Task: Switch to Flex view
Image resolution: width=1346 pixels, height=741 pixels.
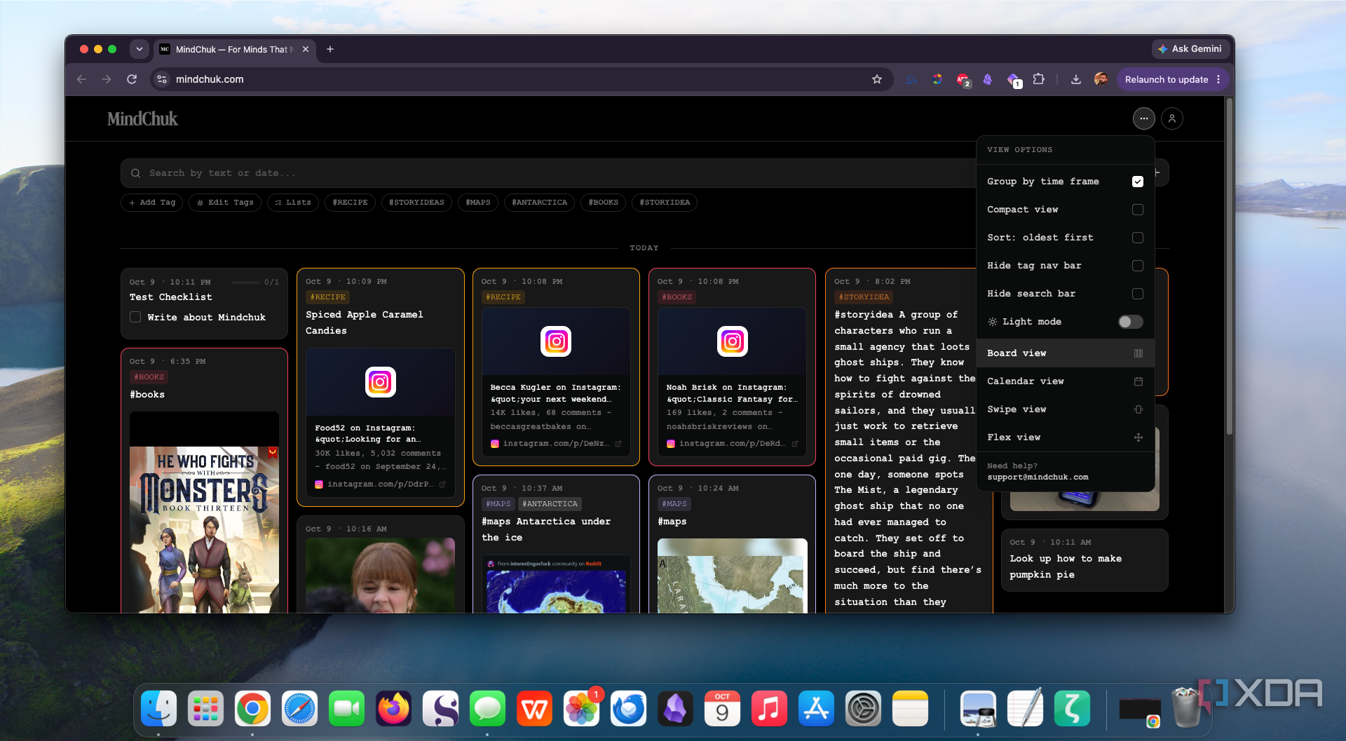Action: tap(1065, 437)
